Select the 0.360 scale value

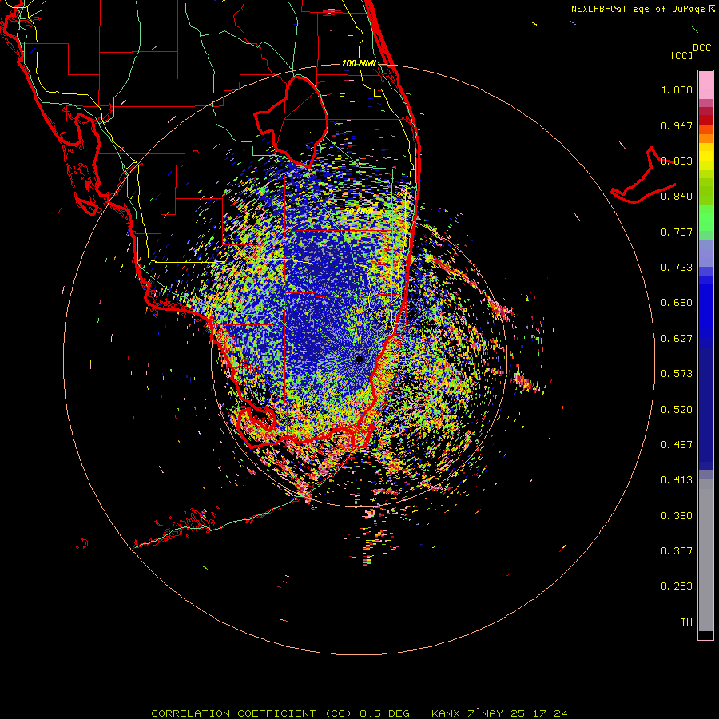point(677,516)
